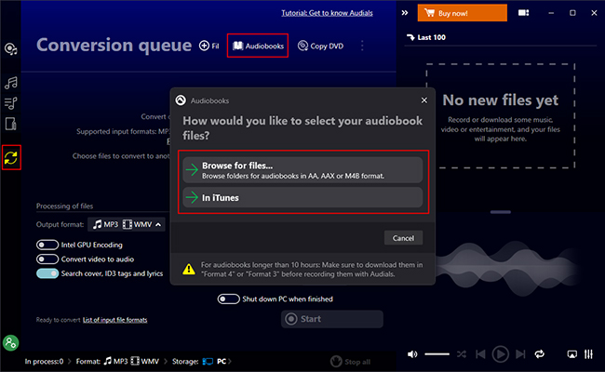
Task: Collapse side panel with double arrow
Action: (x=404, y=13)
